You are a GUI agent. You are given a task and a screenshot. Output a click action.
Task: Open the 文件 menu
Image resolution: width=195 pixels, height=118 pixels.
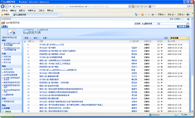pos(4,10)
